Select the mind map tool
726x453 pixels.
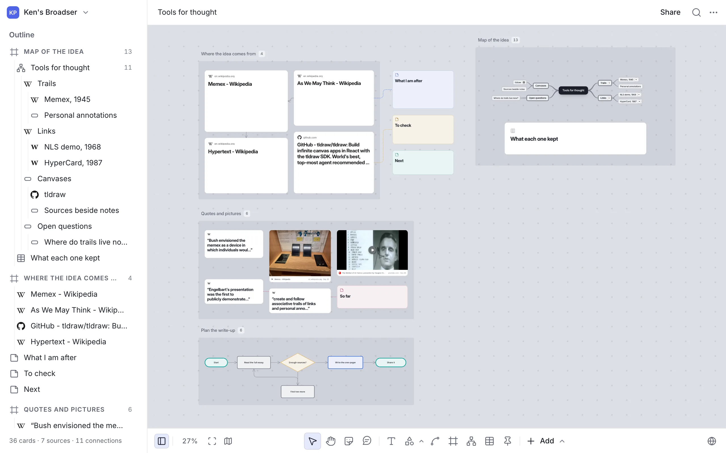(471, 441)
